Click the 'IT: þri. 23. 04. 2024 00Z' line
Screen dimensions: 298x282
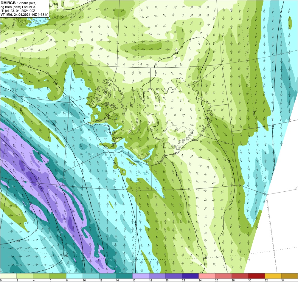coord(18,11)
